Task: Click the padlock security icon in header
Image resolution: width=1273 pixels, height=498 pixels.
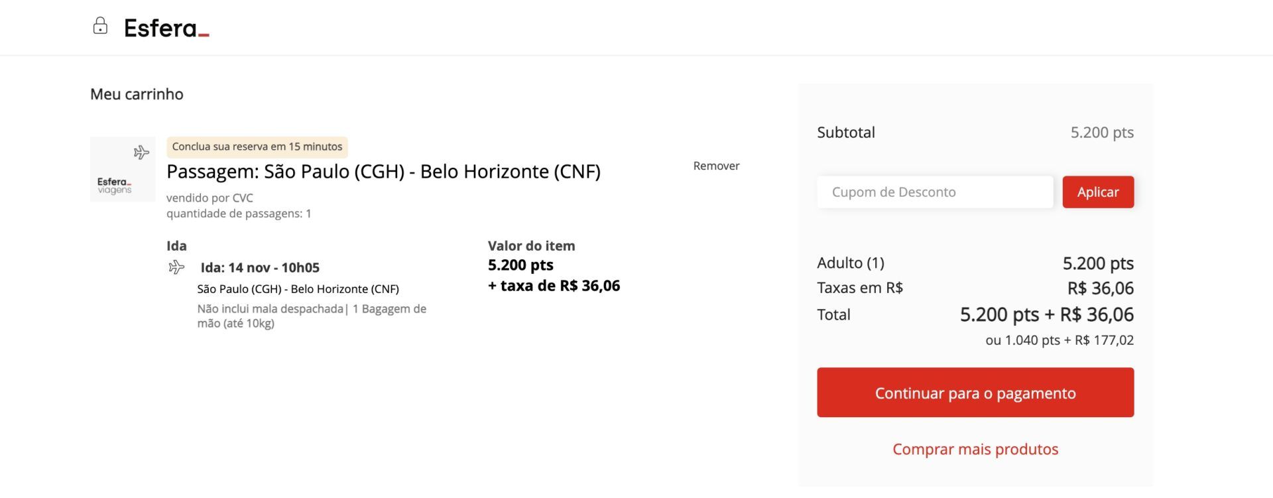Action: pyautogui.click(x=100, y=27)
